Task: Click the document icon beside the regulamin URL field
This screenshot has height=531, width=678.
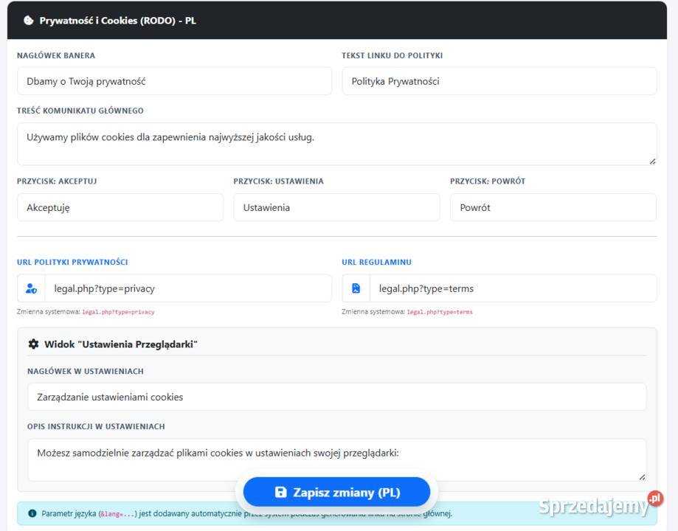Action: click(x=356, y=288)
